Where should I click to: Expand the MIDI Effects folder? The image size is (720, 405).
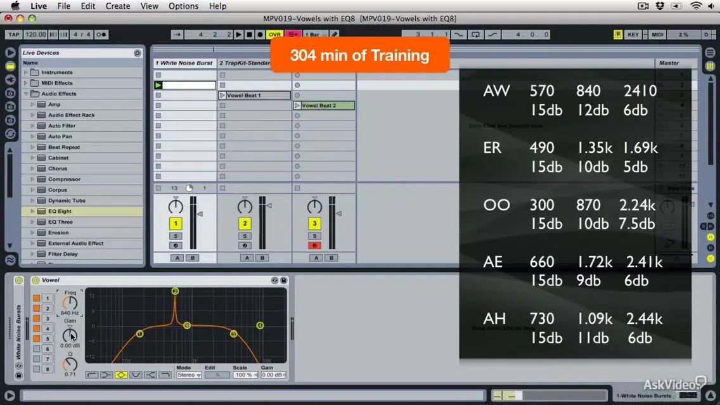26,83
